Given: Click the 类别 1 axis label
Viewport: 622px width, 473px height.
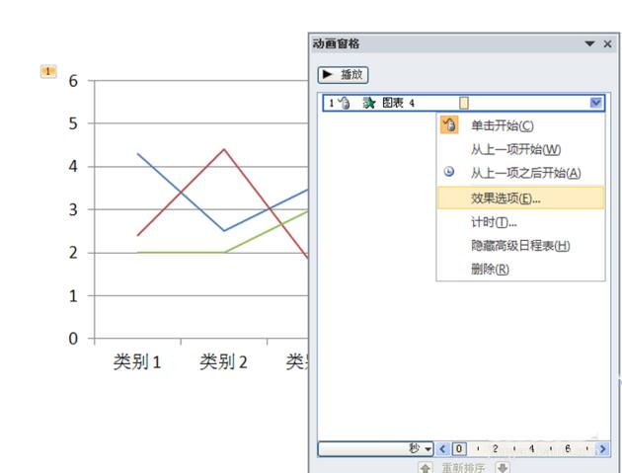Looking at the screenshot, I should 137,361.
